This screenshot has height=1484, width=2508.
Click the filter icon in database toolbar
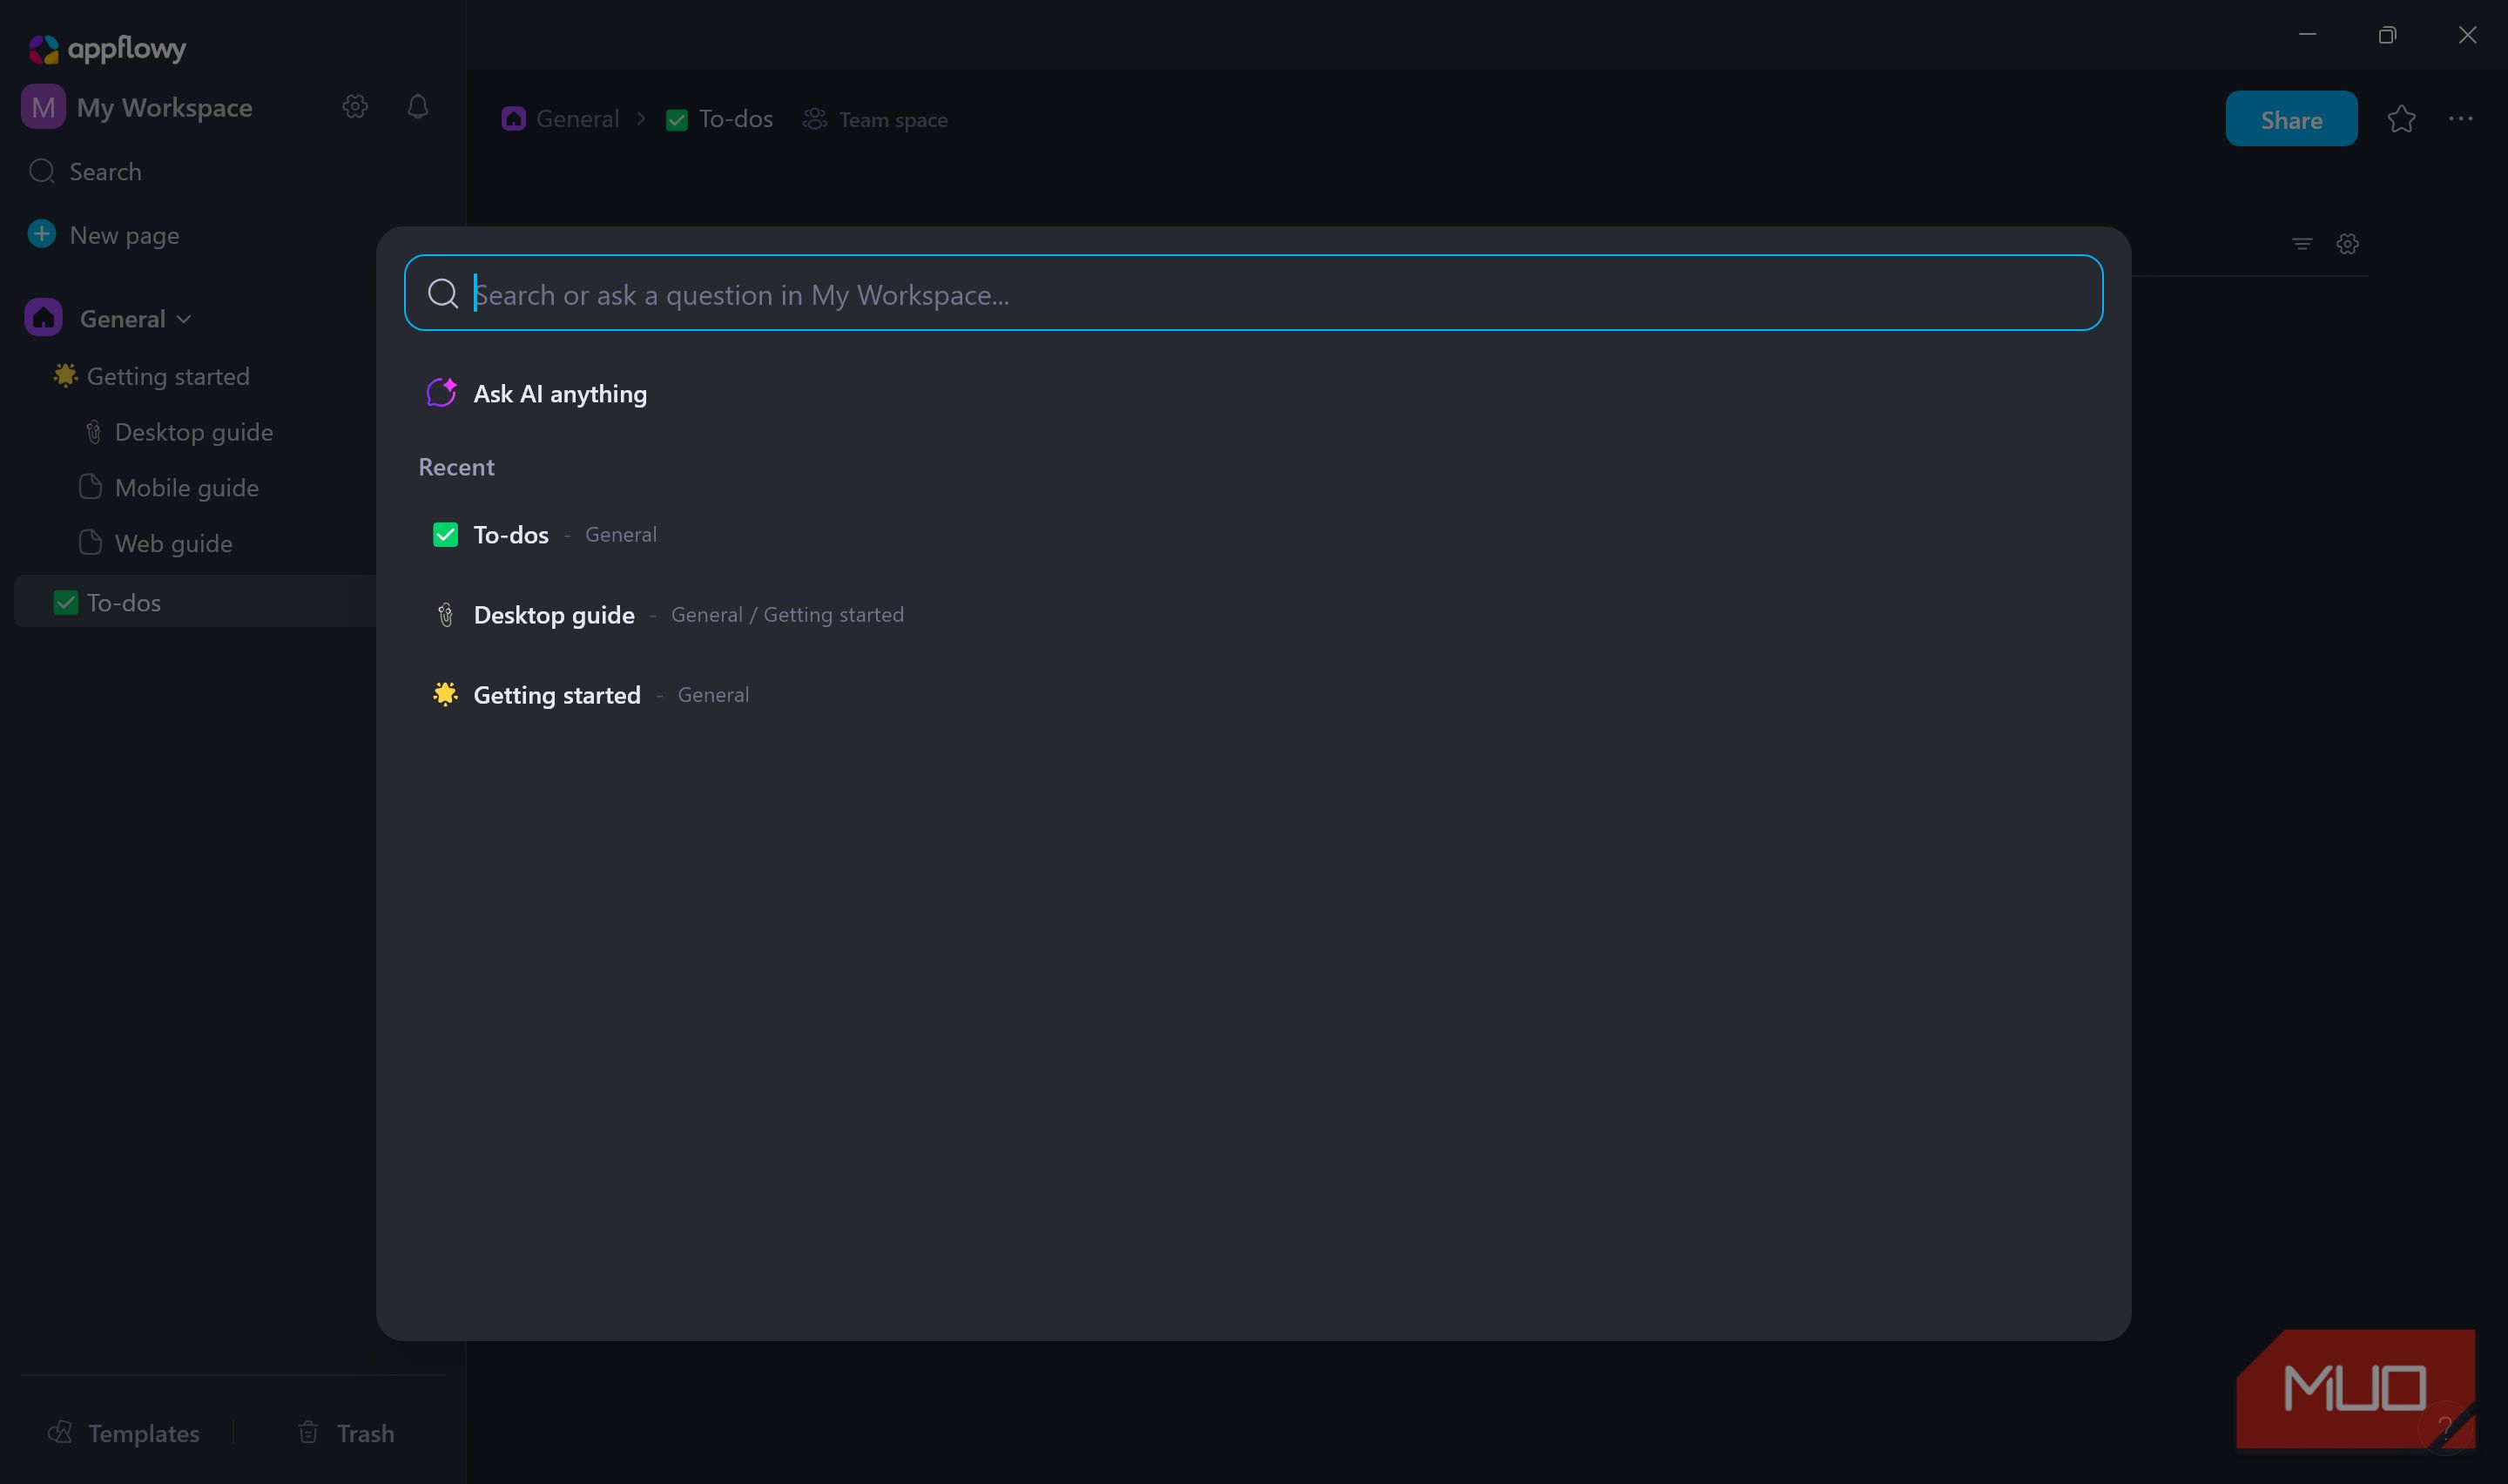tap(2302, 243)
